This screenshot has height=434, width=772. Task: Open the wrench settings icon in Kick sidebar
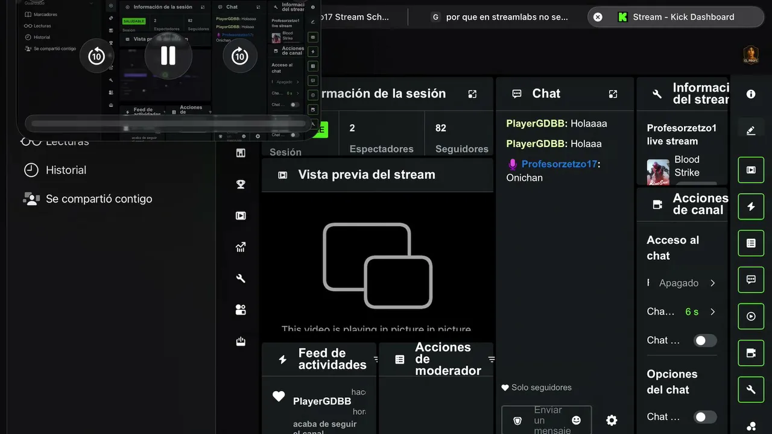pyautogui.click(x=241, y=278)
